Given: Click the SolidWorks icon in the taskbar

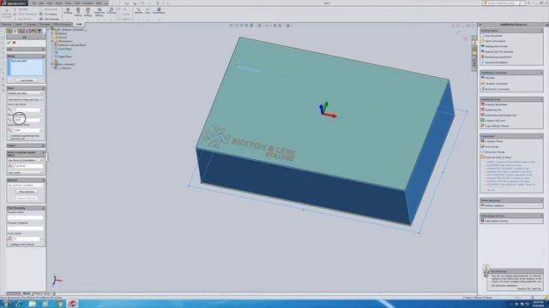Looking at the screenshot, I should (x=72, y=304).
